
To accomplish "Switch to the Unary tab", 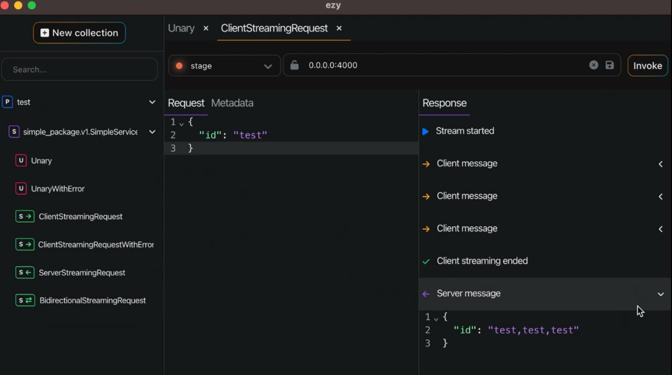I will click(181, 28).
